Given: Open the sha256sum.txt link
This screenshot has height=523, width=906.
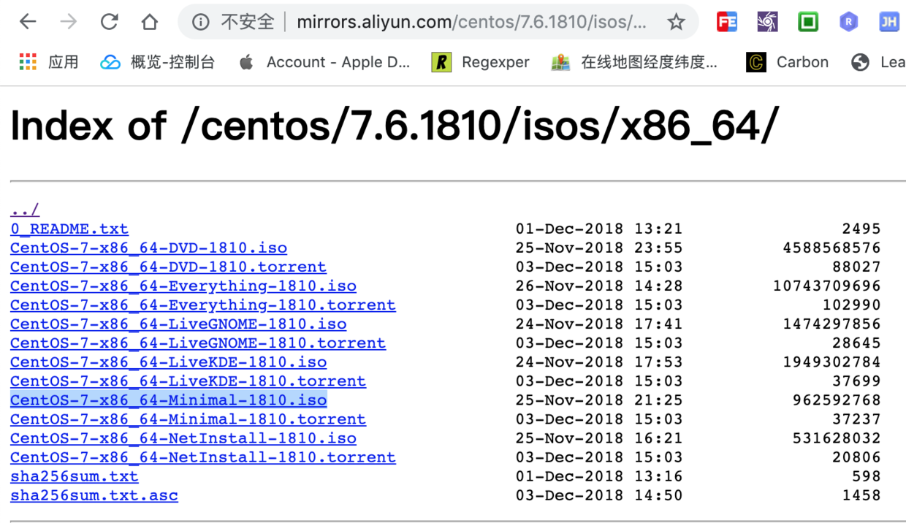Looking at the screenshot, I should pyautogui.click(x=74, y=476).
